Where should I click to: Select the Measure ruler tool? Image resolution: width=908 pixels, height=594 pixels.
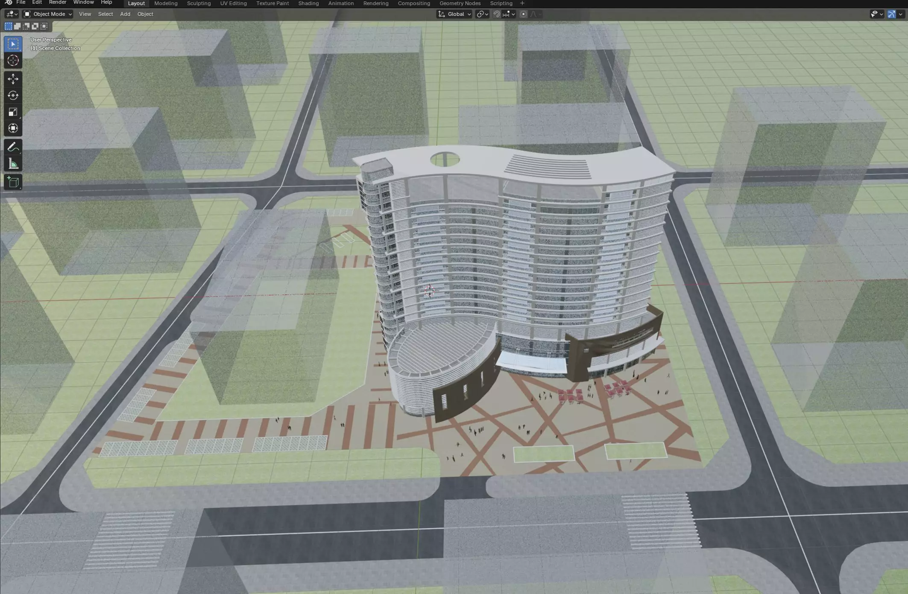[x=13, y=164]
